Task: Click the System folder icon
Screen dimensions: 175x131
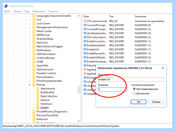Action: tap(38, 108)
